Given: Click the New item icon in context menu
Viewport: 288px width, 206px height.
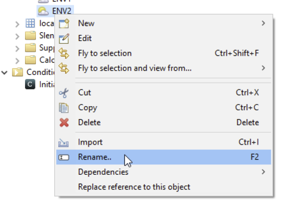Looking at the screenshot, I should point(64,23).
